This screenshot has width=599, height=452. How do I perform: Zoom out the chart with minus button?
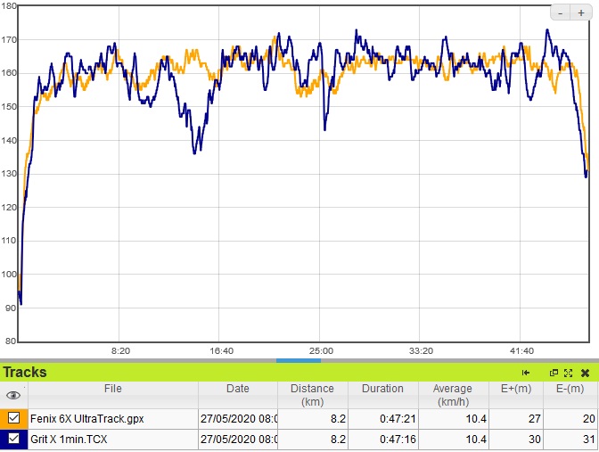pos(561,13)
